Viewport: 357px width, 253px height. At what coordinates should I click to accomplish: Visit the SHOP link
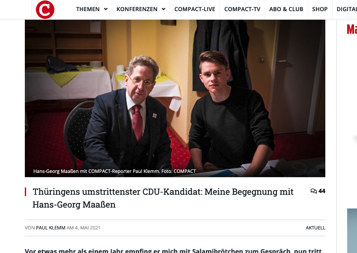(320, 9)
